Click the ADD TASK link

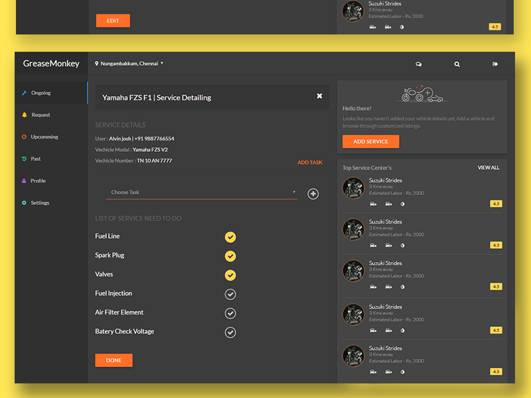tap(310, 163)
